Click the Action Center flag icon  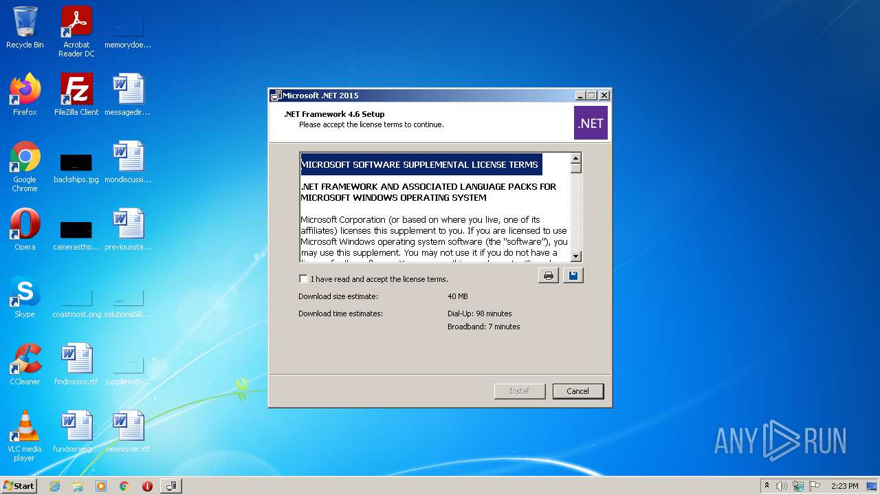(x=815, y=486)
